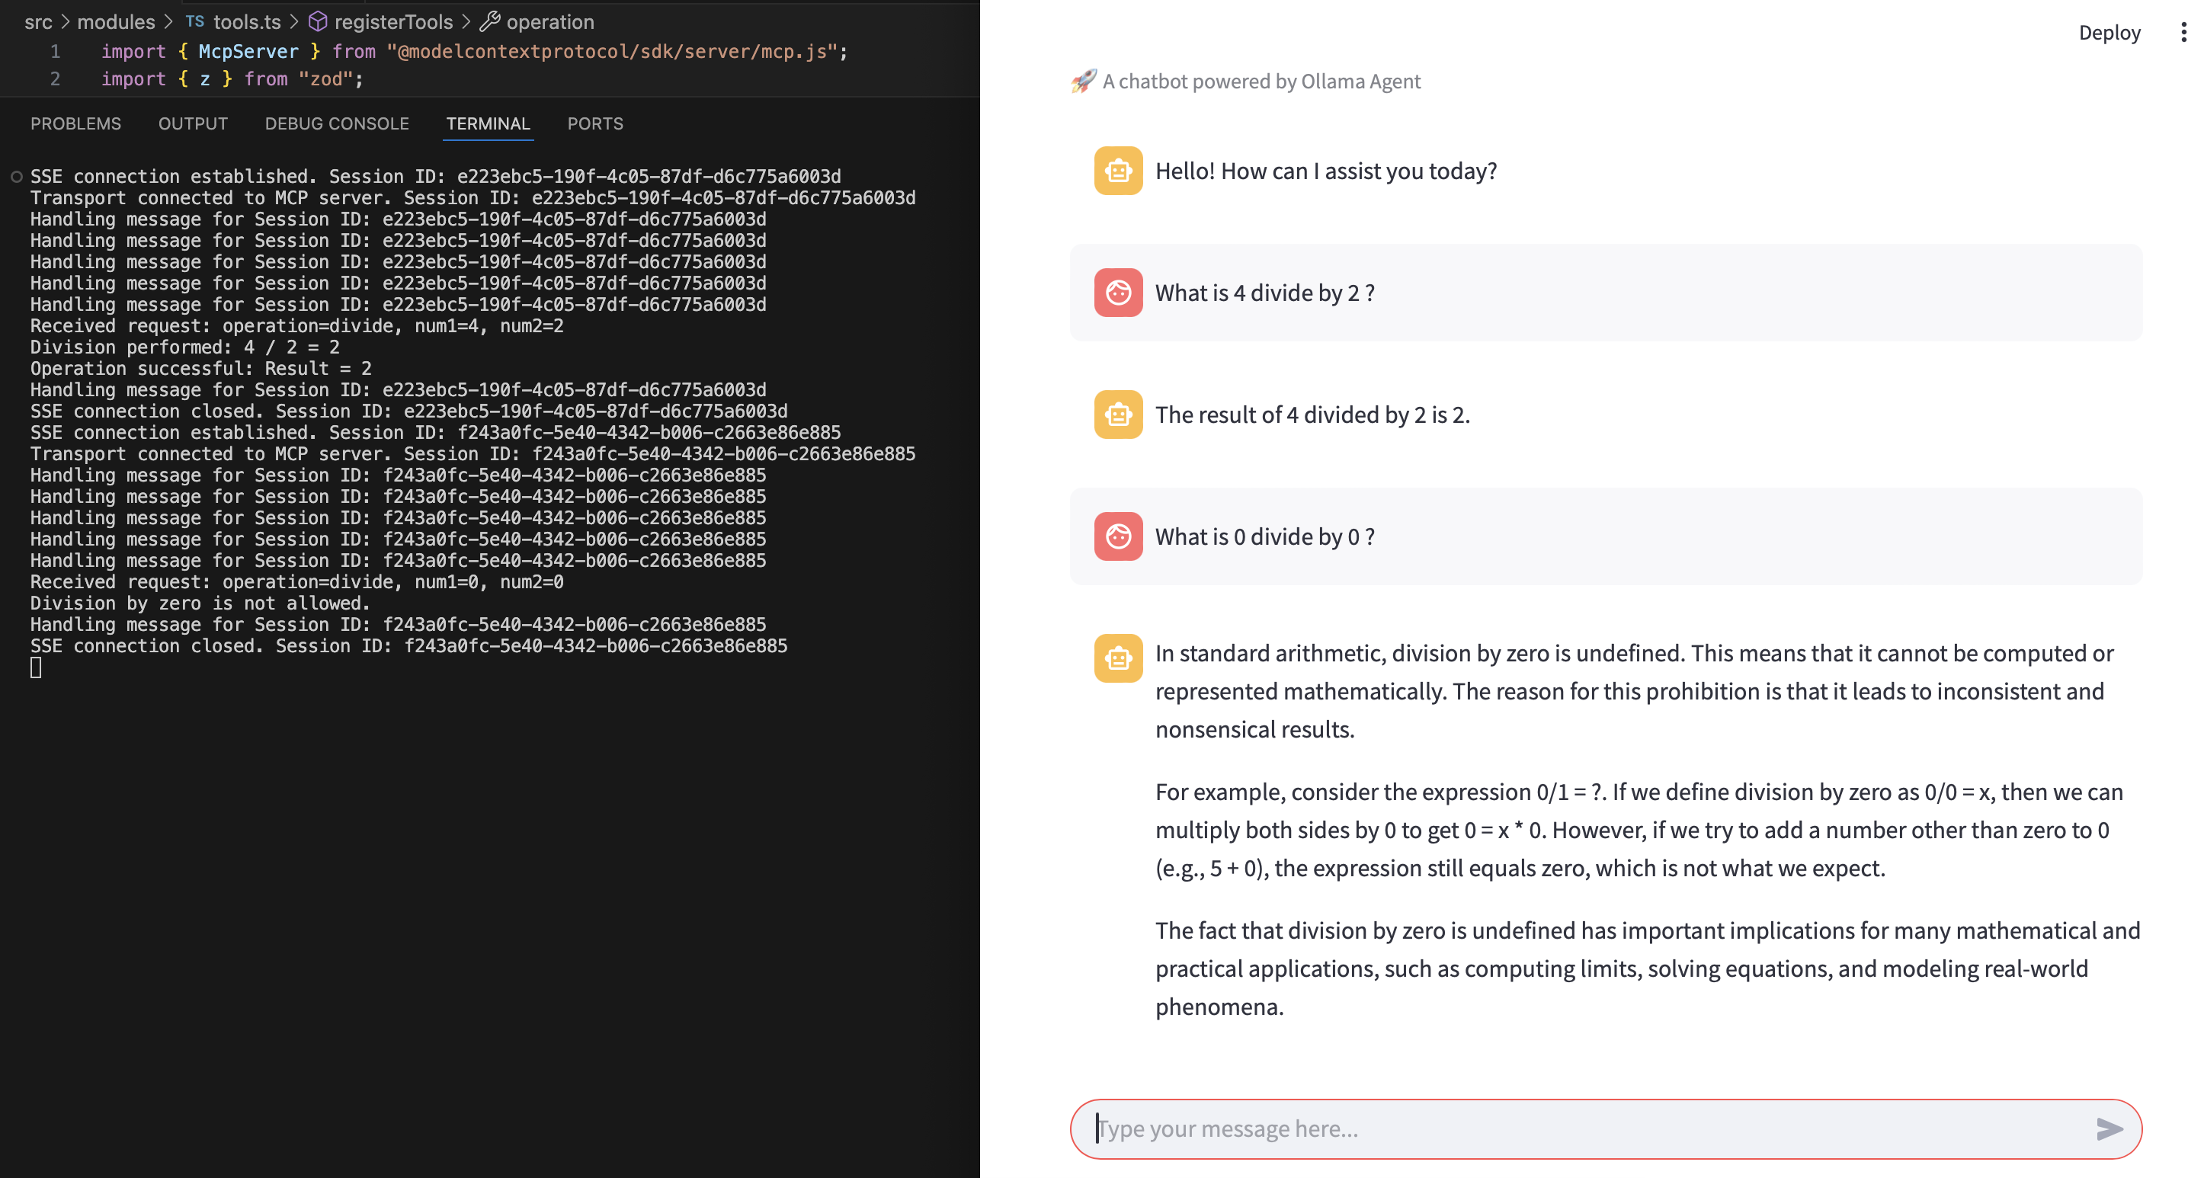Click the "Hello! How can I assist you today?" message
The height and width of the screenshot is (1178, 2204).
pyautogui.click(x=1326, y=171)
